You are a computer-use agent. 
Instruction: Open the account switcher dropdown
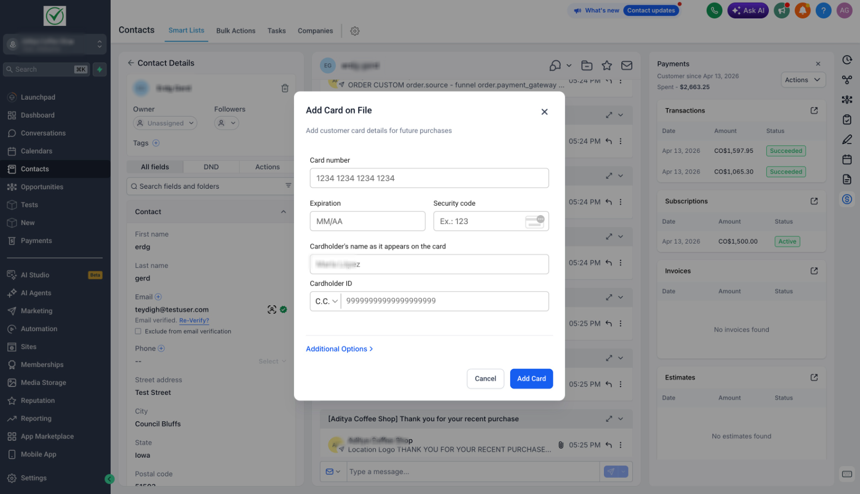(55, 44)
